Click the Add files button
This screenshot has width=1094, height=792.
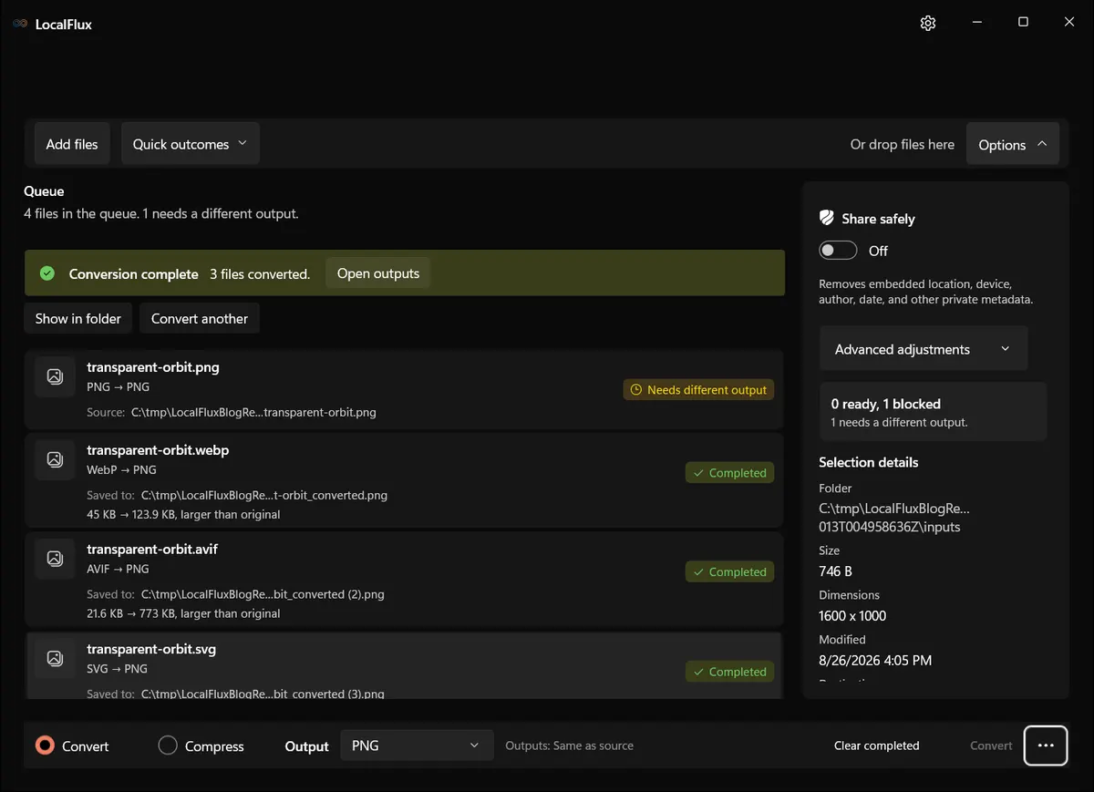tap(72, 144)
